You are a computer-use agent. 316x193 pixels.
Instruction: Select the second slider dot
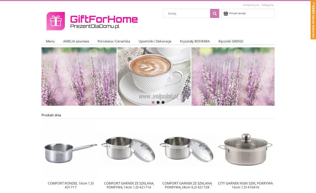[x=158, y=102]
